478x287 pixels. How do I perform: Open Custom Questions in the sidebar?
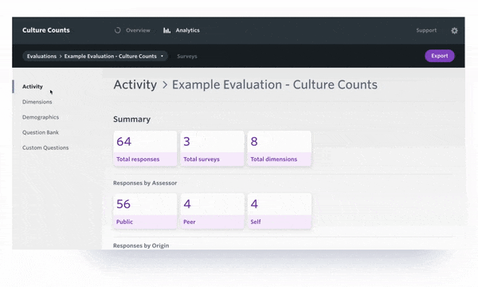coord(45,147)
